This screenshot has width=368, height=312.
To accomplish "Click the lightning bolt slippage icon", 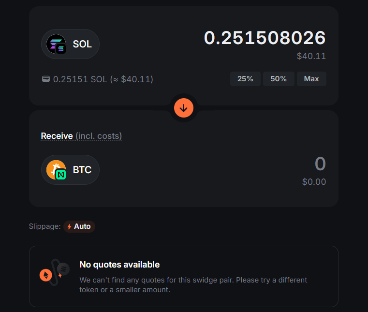I will pos(69,226).
